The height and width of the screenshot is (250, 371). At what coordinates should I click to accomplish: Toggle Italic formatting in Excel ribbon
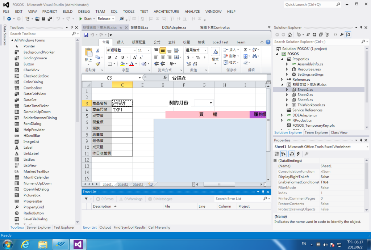pyautogui.click(x=116, y=57)
